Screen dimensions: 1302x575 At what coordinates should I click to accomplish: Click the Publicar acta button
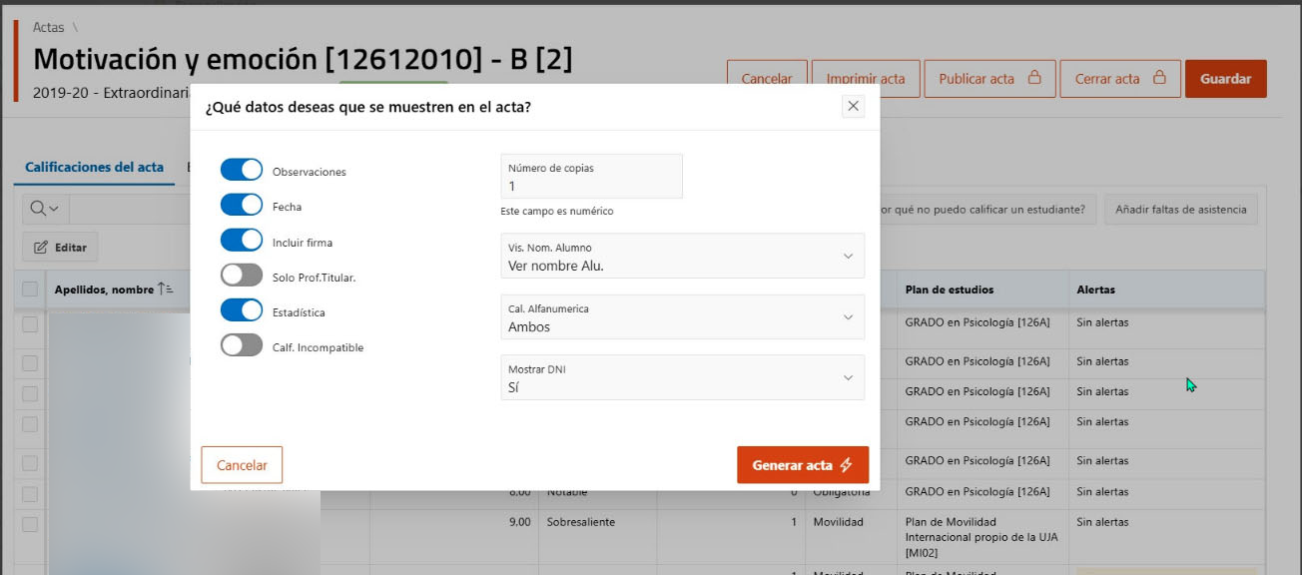click(x=989, y=79)
